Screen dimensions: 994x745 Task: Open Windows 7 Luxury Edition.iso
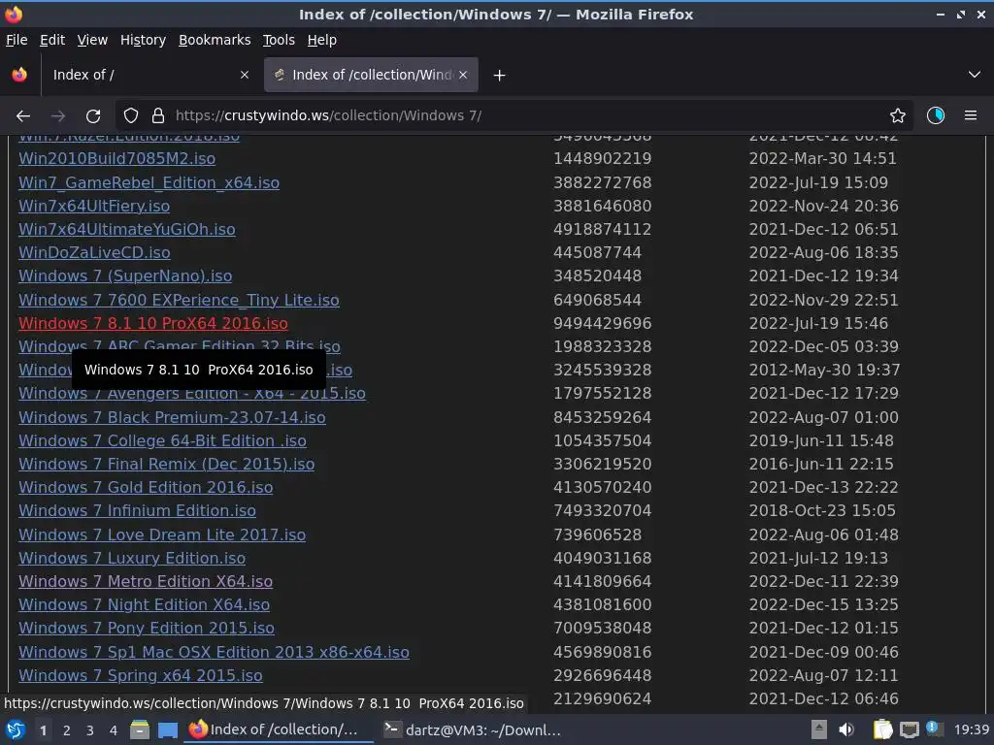[132, 558]
